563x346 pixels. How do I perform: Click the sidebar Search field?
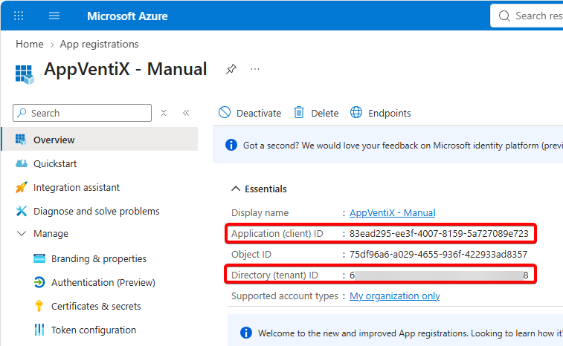(x=82, y=113)
